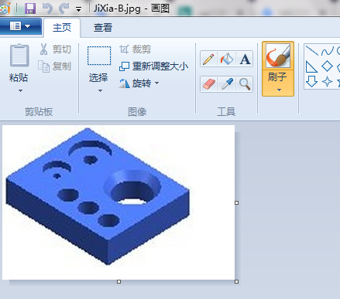Click the Undo arrow in title bar
This screenshot has width=340, height=299.
coord(47,8)
